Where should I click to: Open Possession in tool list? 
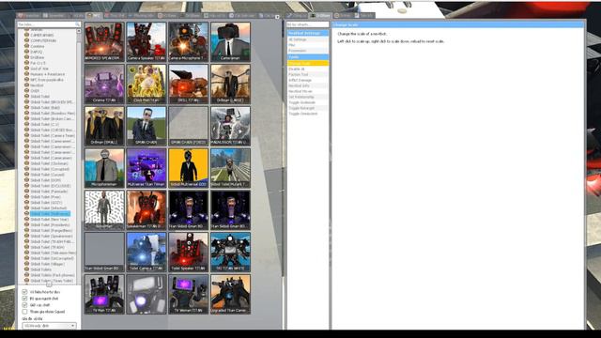coord(308,51)
